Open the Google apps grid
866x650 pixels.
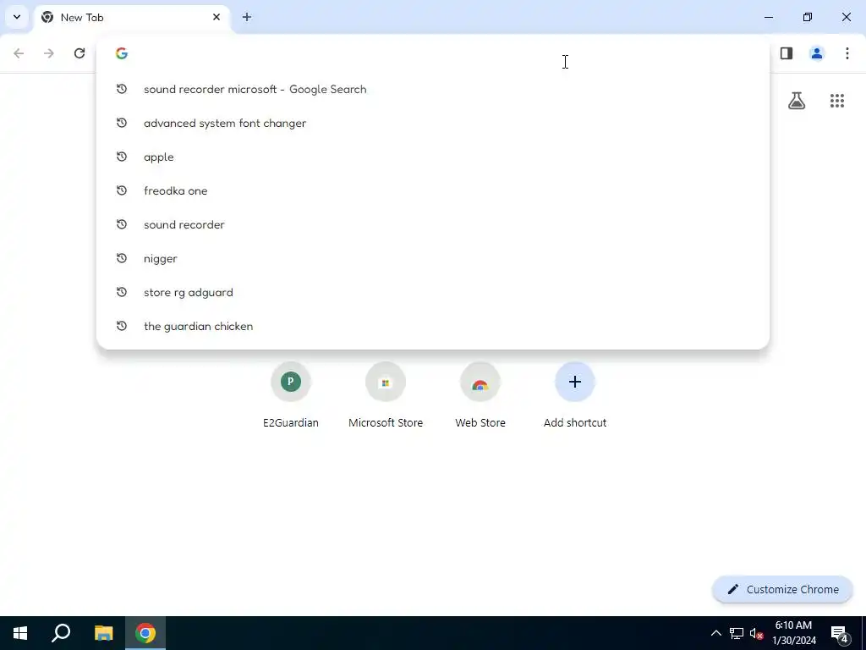point(837,101)
